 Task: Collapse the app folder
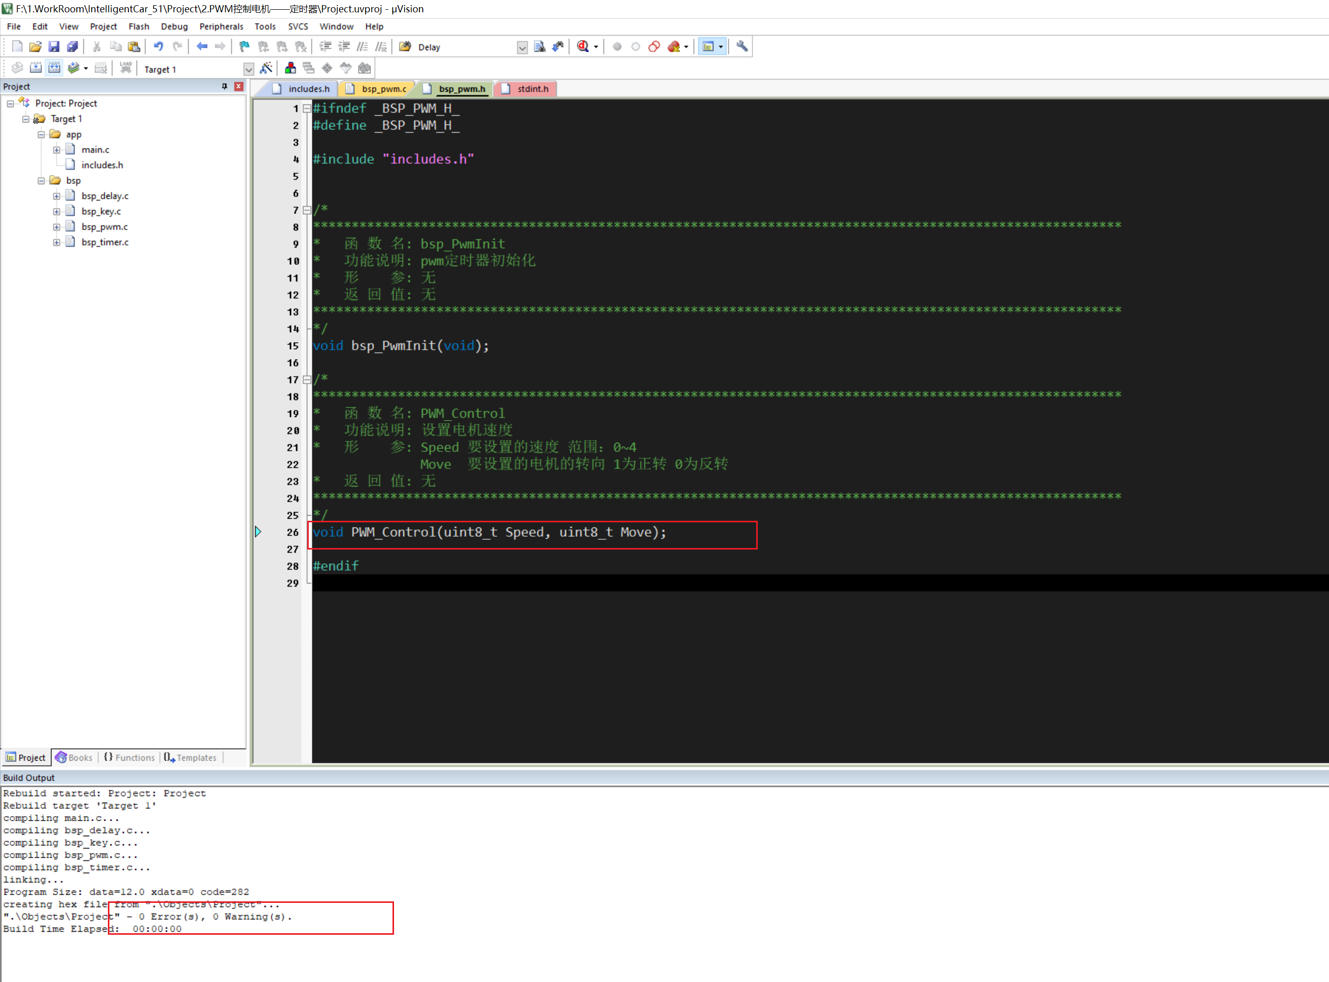click(x=41, y=135)
